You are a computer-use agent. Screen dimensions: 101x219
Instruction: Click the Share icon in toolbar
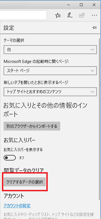coord(82,15)
